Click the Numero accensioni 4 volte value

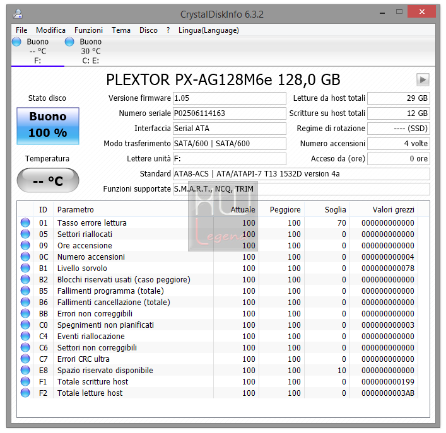tap(399, 144)
